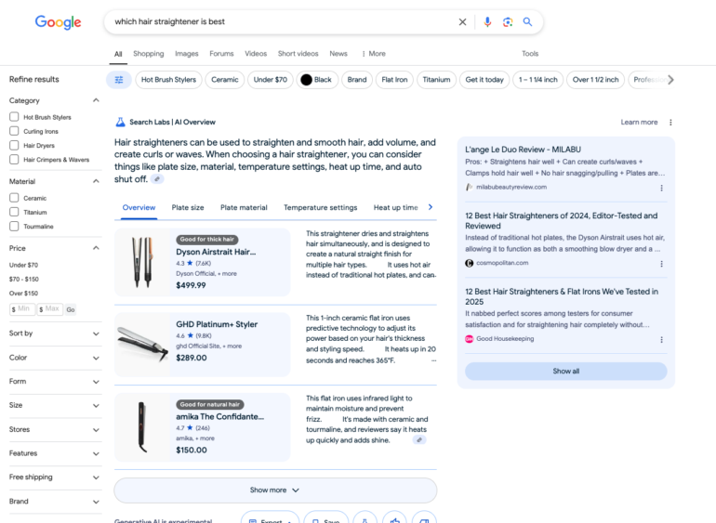
Task: Click the search query text box
Action: point(283,22)
